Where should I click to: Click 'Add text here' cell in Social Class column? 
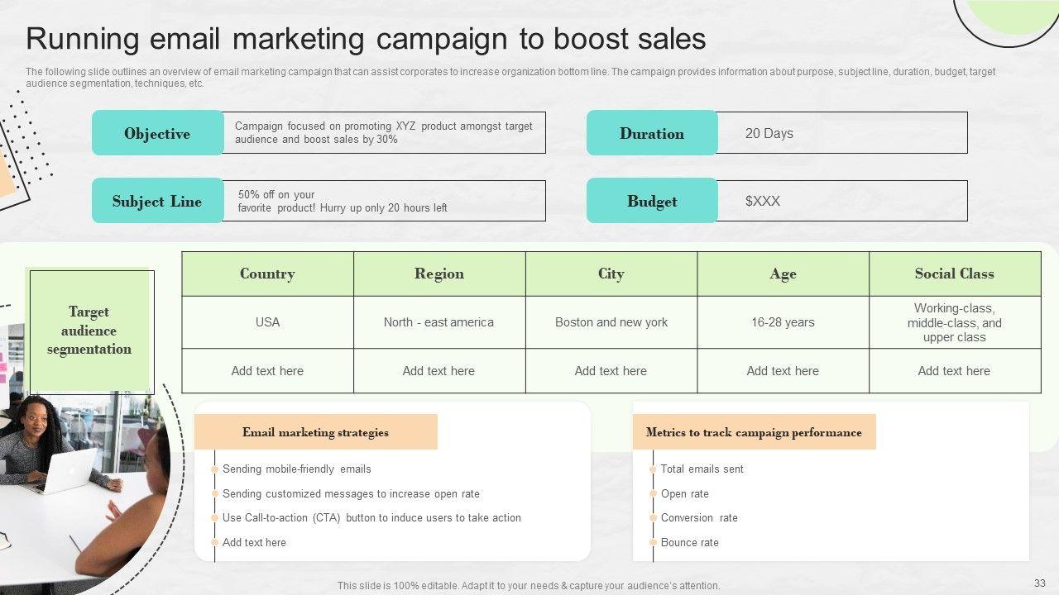point(955,371)
